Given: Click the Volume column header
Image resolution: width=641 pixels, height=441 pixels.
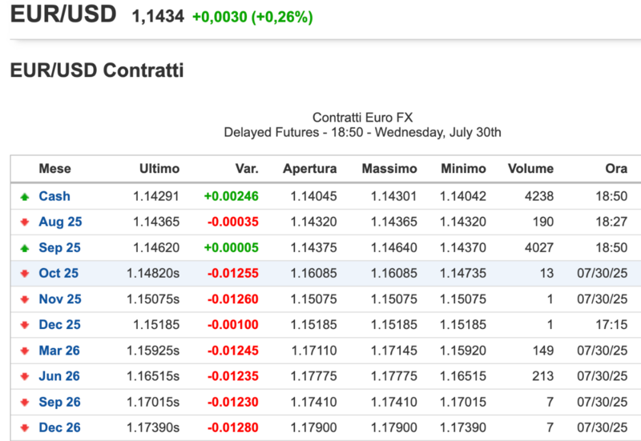Looking at the screenshot, I should pos(530,169).
